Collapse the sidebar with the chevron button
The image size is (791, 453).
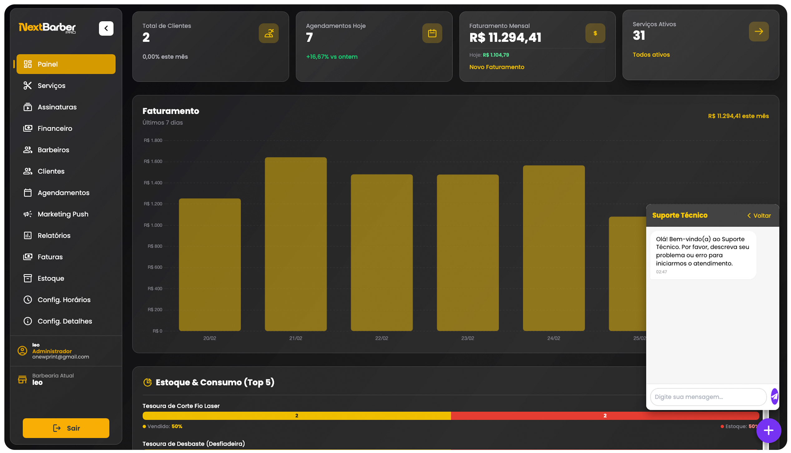[x=106, y=28]
